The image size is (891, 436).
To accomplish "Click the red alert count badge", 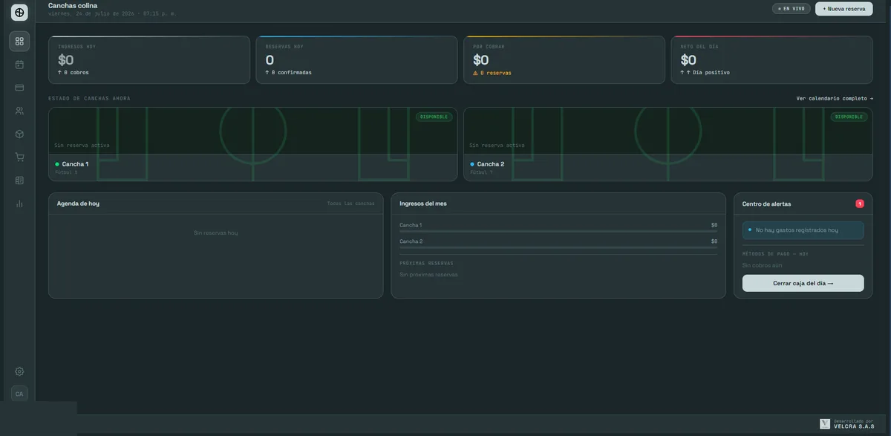I will click(x=860, y=204).
